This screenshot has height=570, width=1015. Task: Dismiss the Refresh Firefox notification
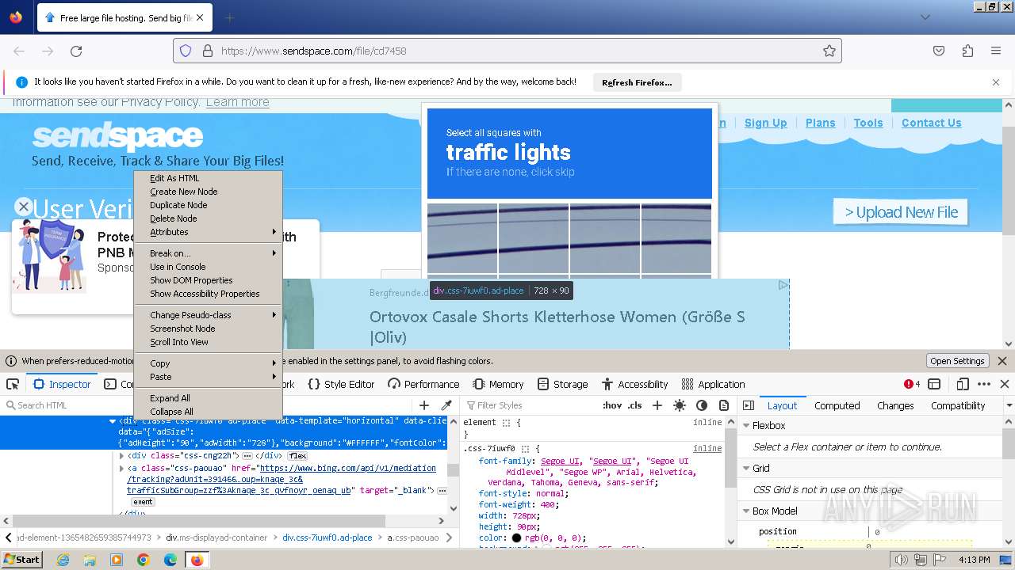point(996,82)
